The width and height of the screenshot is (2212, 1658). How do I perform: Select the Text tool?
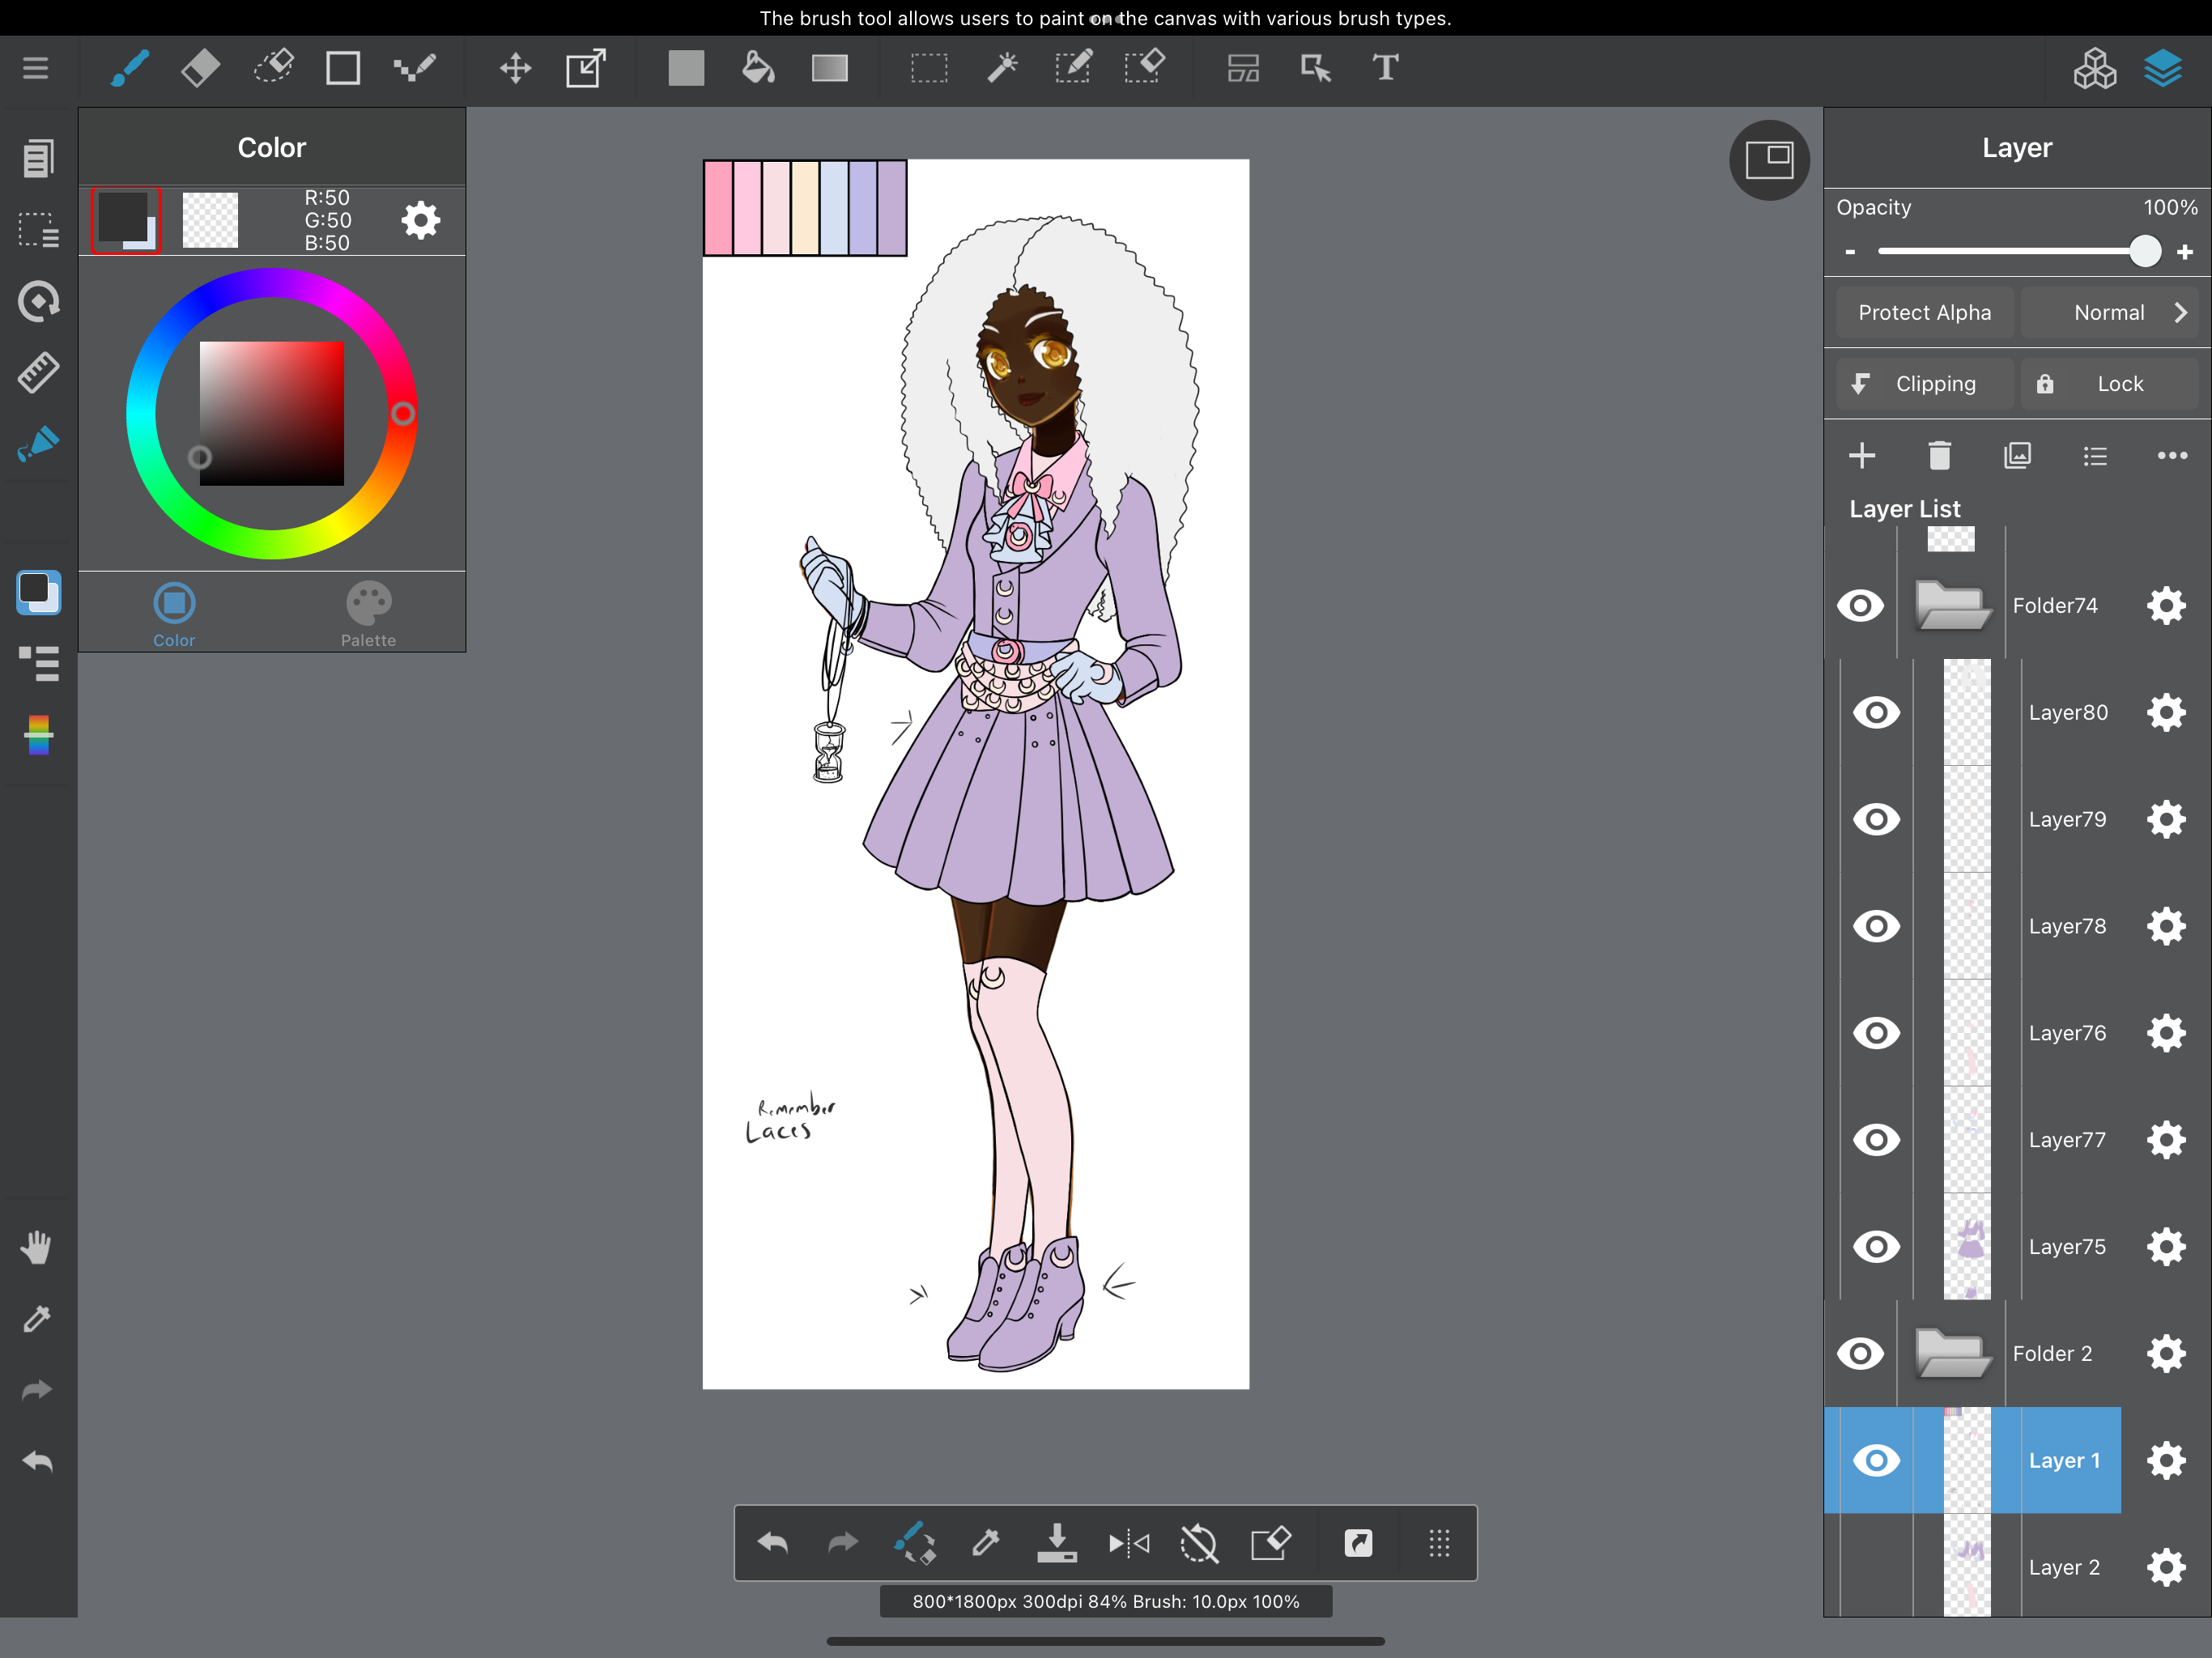(x=1385, y=68)
